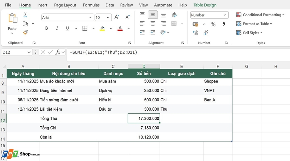Open the Cell Styles menu
Screen dimensions: 290x161
[x=249, y=33]
